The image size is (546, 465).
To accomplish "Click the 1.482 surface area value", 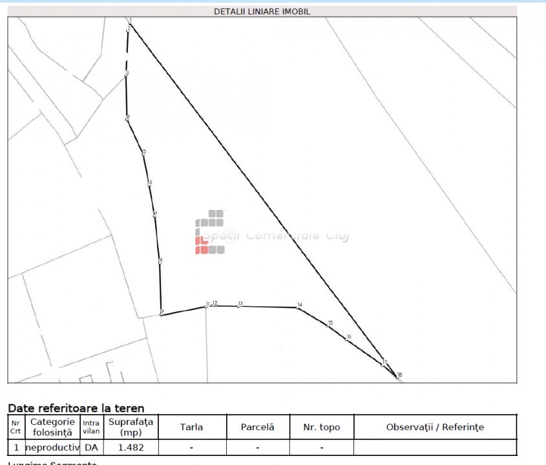I will coord(131,447).
